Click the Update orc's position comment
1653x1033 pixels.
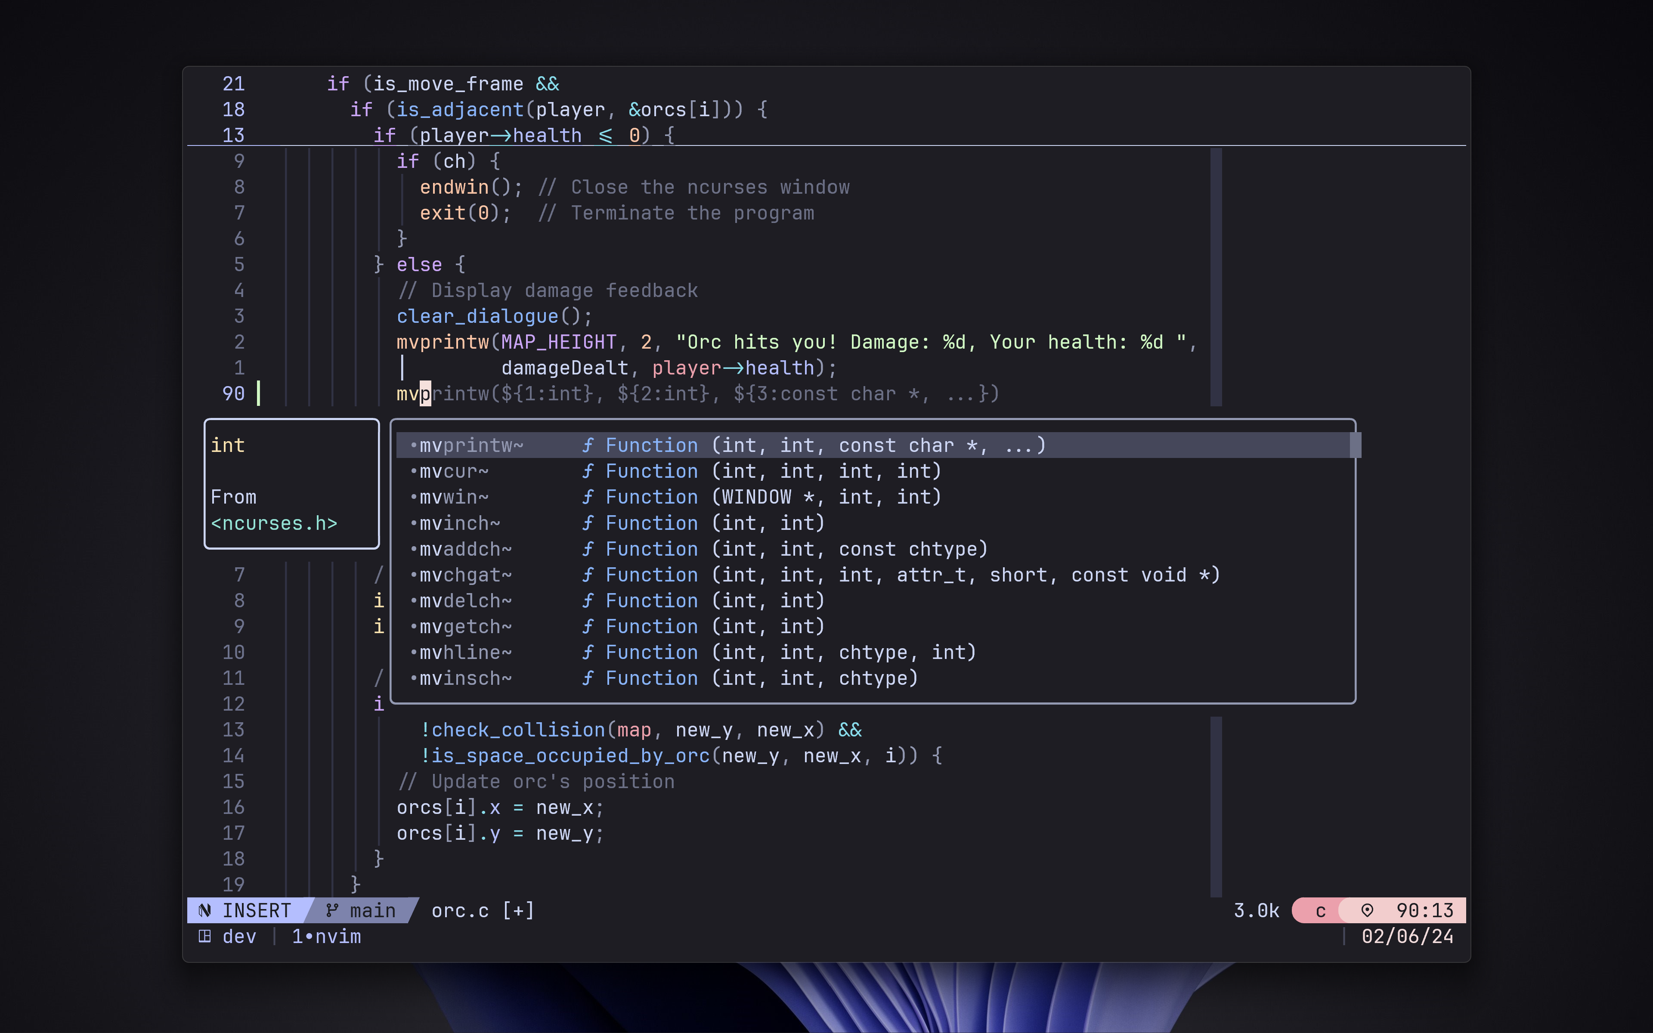coord(536,782)
